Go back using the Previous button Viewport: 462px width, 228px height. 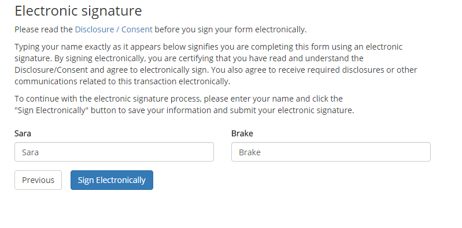click(38, 180)
